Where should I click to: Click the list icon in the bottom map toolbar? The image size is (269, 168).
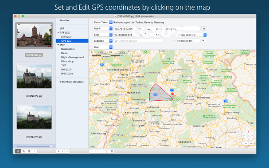click(x=112, y=151)
